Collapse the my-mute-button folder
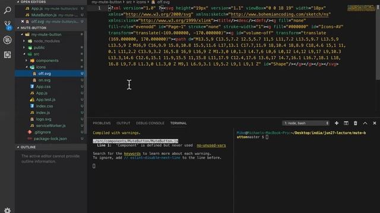This screenshot has height=213, width=380. [22, 34]
